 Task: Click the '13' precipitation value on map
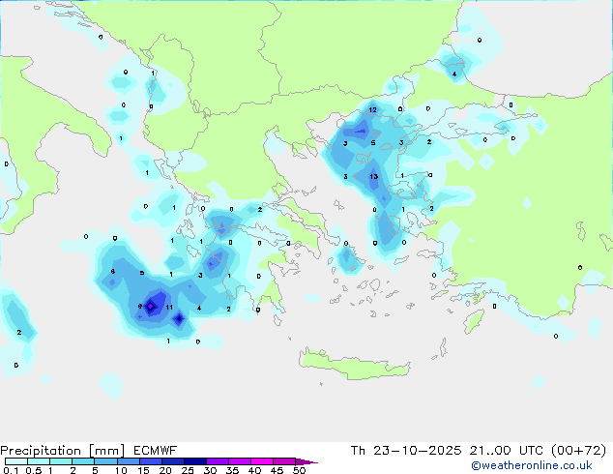pos(374,176)
